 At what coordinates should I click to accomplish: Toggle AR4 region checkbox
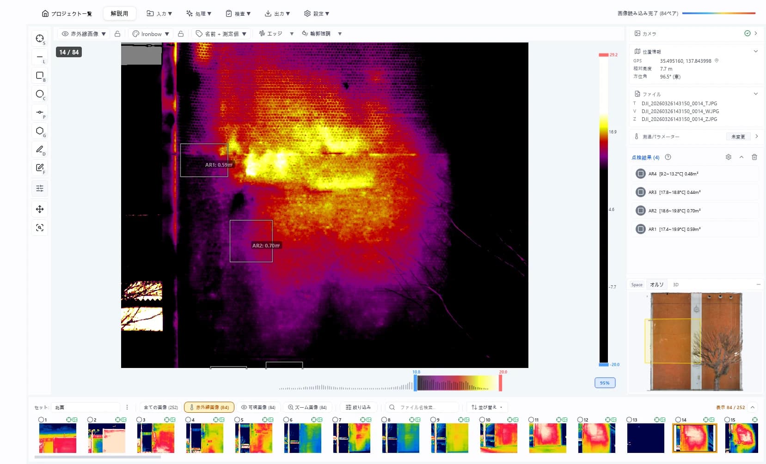[x=640, y=174]
